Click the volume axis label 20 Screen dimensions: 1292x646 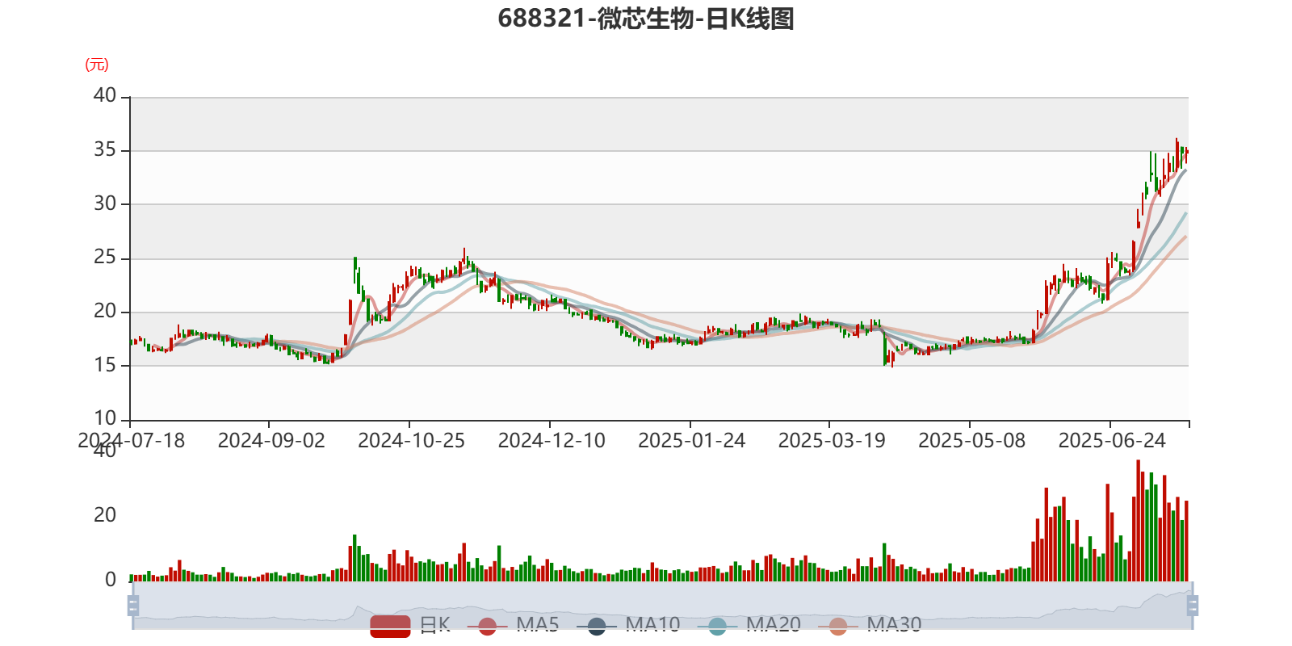[105, 515]
